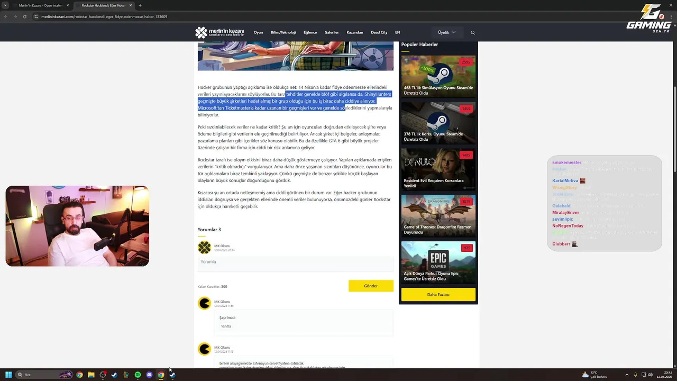This screenshot has width=677, height=381.
Task: Open the 378 TL'lik Korku Oyunu article
Action: 438,123
